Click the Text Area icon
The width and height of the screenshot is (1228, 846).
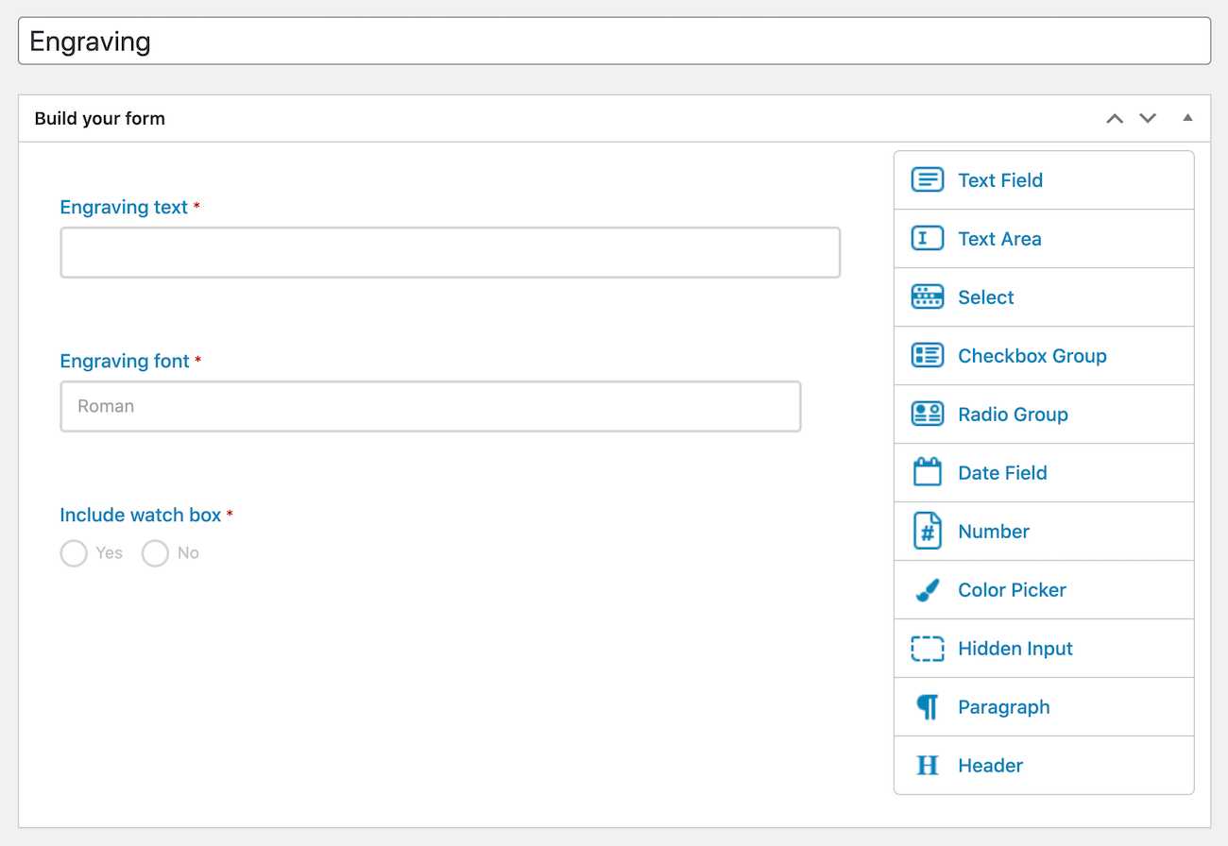pyautogui.click(x=927, y=238)
